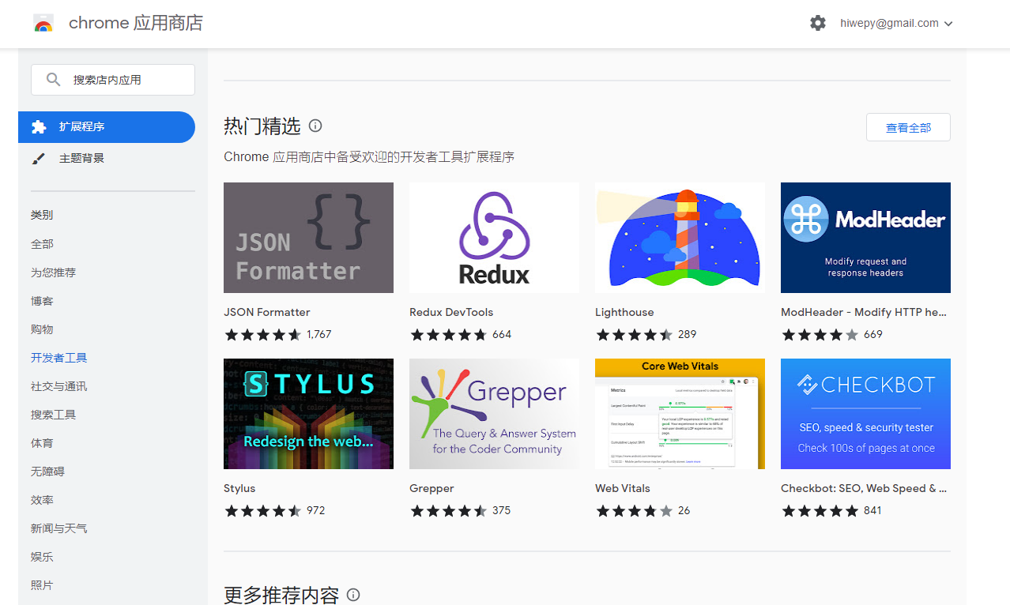Click the Lighthouse title link
Viewport: 1010px width, 605px height.
click(624, 312)
